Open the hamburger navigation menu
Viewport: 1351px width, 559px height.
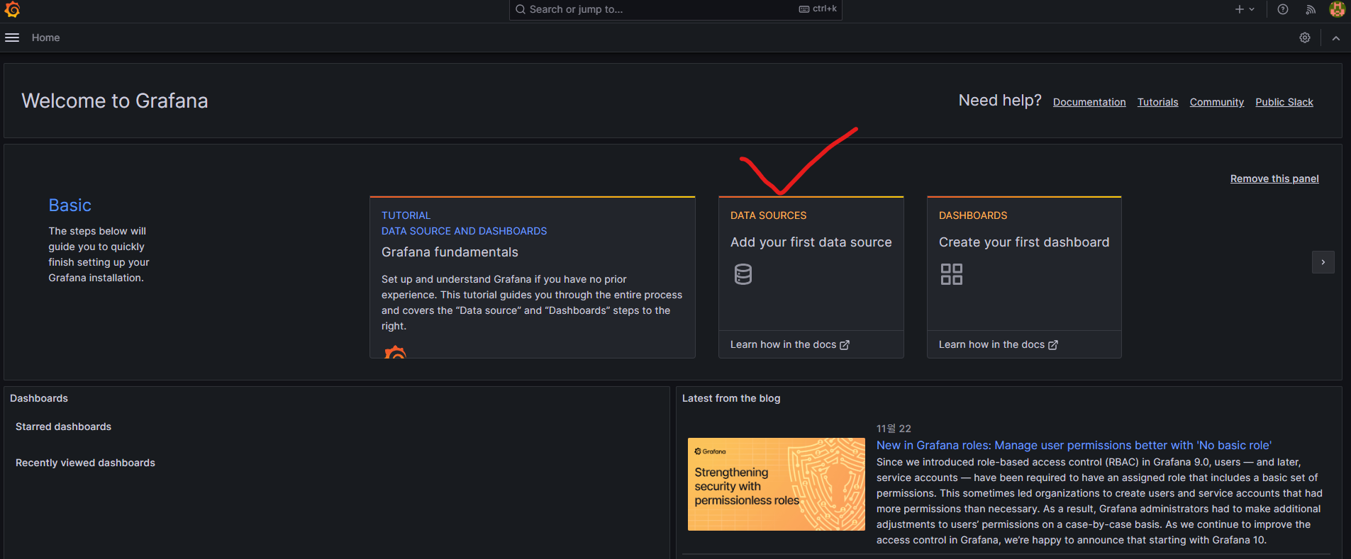(x=12, y=38)
